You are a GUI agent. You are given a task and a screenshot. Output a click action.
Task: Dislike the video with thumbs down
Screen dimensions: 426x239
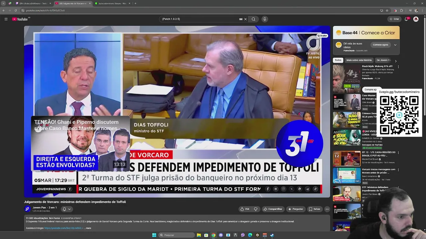(256, 209)
